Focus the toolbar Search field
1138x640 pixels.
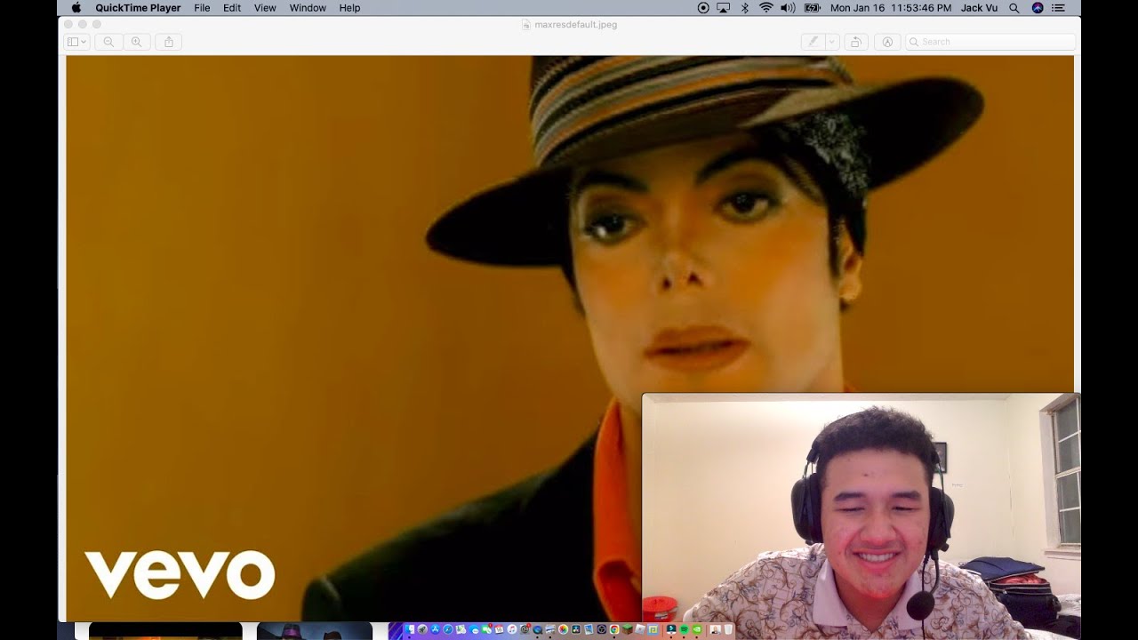coord(990,42)
